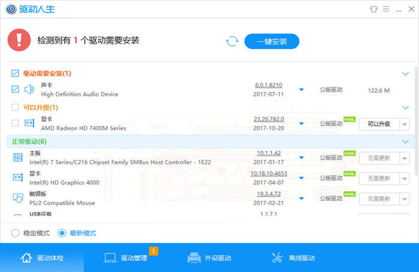
Task: Click the motherboard device icon
Action: (x=18, y=157)
